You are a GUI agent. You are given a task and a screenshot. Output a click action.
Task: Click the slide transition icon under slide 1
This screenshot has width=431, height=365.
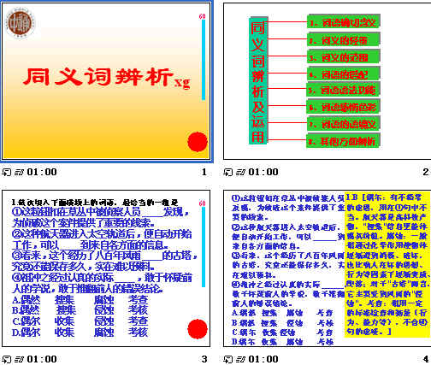point(6,172)
